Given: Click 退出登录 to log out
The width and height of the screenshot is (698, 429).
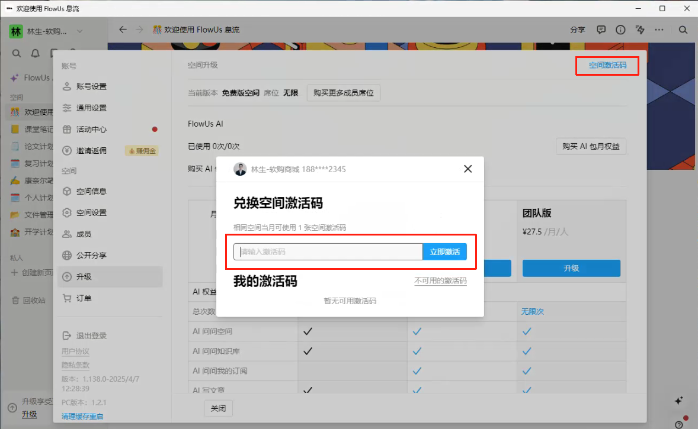Looking at the screenshot, I should [85, 336].
